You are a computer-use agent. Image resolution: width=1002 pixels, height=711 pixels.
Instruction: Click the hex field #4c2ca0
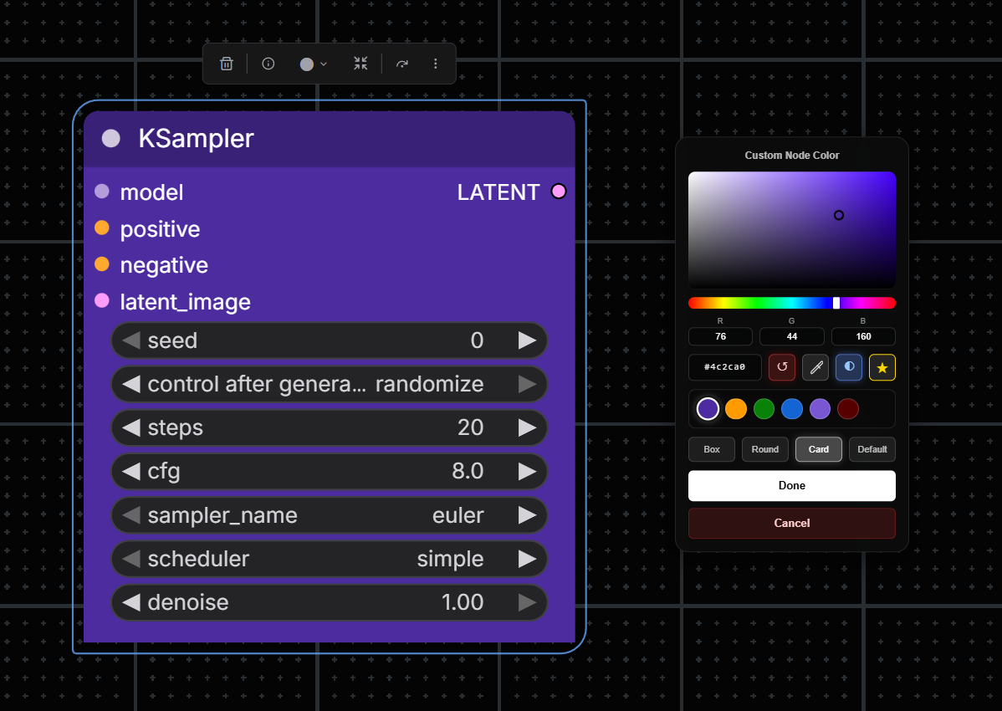pyautogui.click(x=724, y=367)
